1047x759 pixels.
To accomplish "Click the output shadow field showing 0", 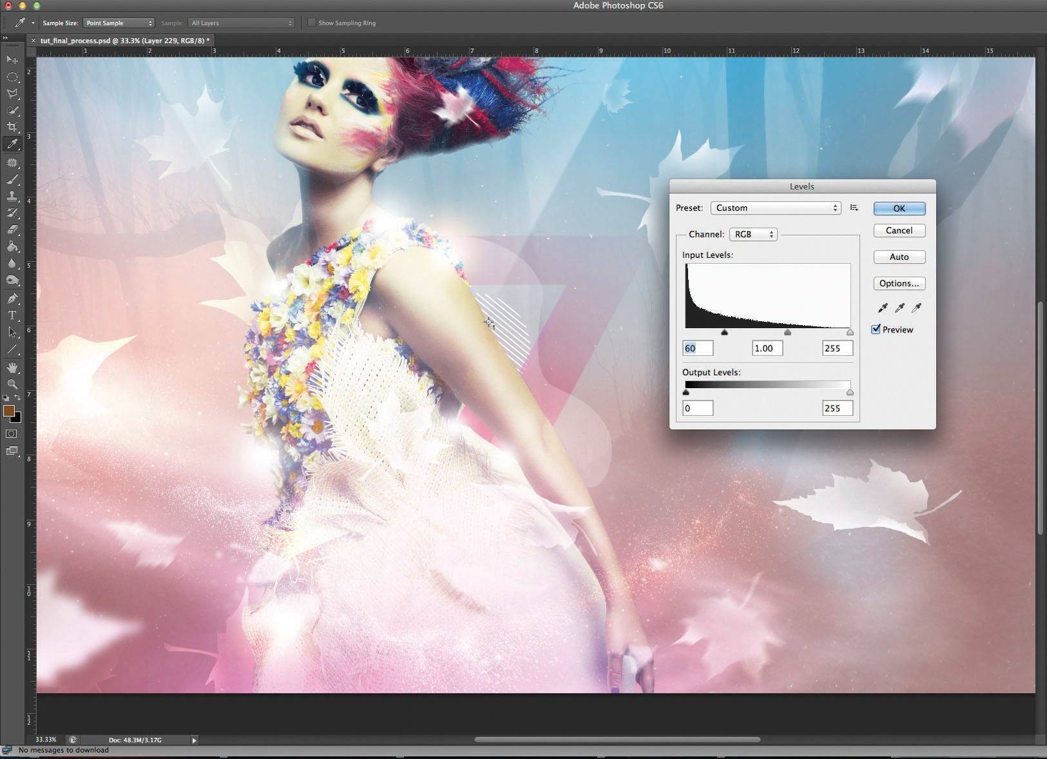I will click(x=698, y=408).
